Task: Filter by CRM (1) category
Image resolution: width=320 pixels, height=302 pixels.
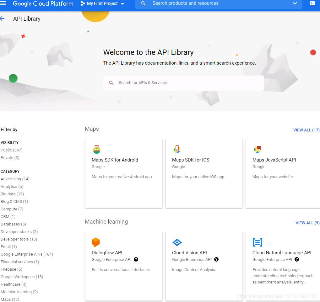Action: (8, 217)
